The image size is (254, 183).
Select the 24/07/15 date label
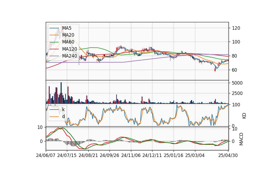(67, 155)
